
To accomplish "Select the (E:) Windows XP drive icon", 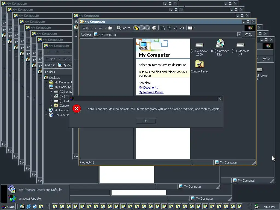I will (x=240, y=49).
